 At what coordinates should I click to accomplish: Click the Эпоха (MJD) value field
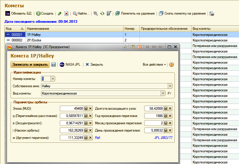click(x=72, y=109)
